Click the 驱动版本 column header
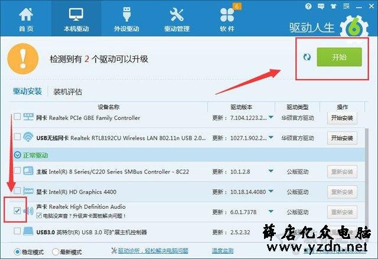This screenshot has height=259, width=378. click(242, 107)
